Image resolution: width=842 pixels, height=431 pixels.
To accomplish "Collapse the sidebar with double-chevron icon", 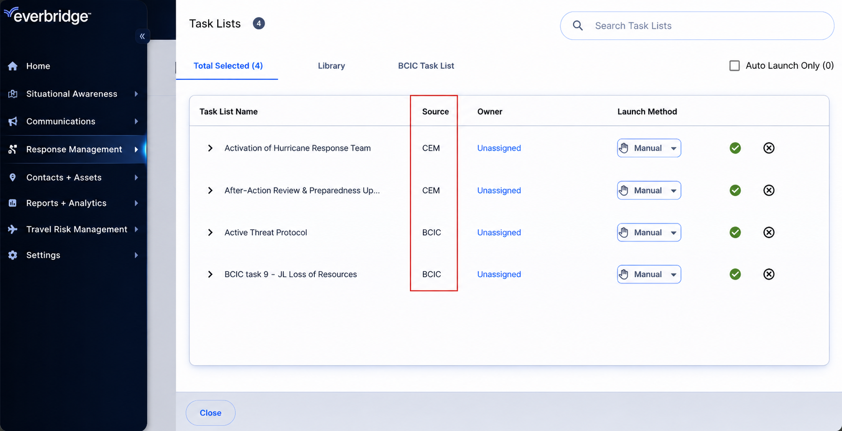I will [142, 36].
